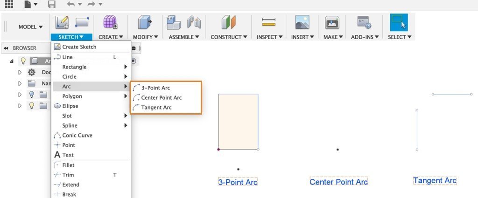Select the Press Pull modify icon
The height and width of the screenshot is (198, 478).
145,22
